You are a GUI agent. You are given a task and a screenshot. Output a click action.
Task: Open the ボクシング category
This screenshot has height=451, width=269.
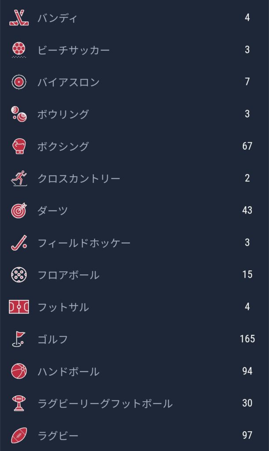[63, 147]
